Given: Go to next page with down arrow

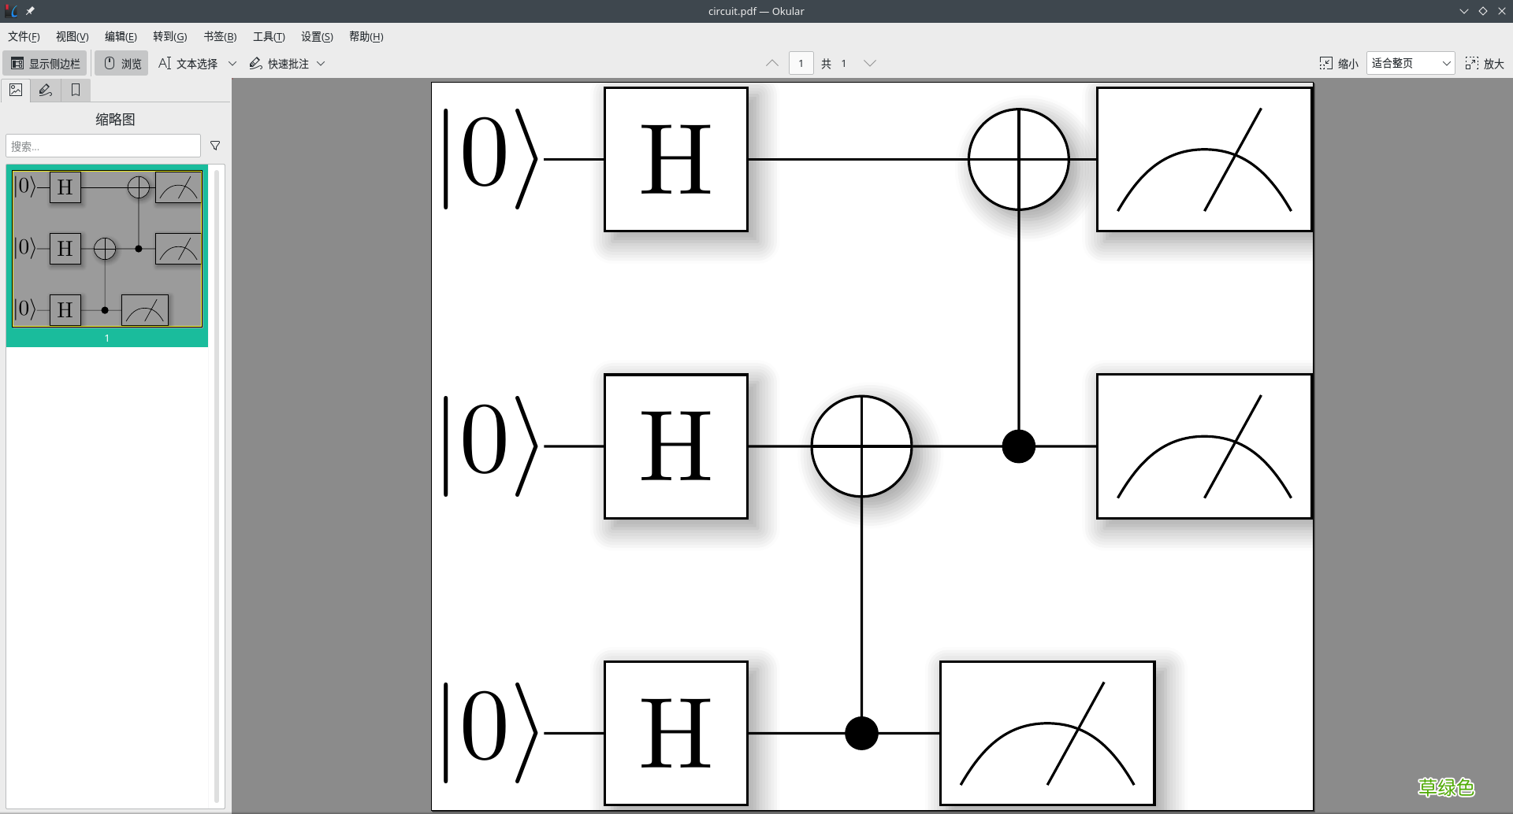Looking at the screenshot, I should (x=870, y=64).
